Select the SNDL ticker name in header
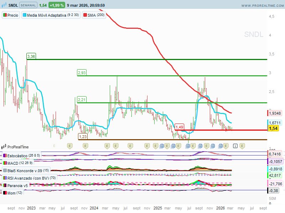The image size is (285, 213). tap(13, 5)
